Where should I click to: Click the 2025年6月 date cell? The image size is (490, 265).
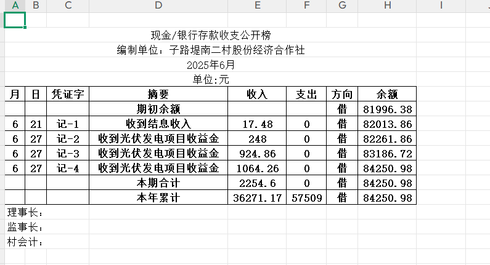tap(211, 65)
